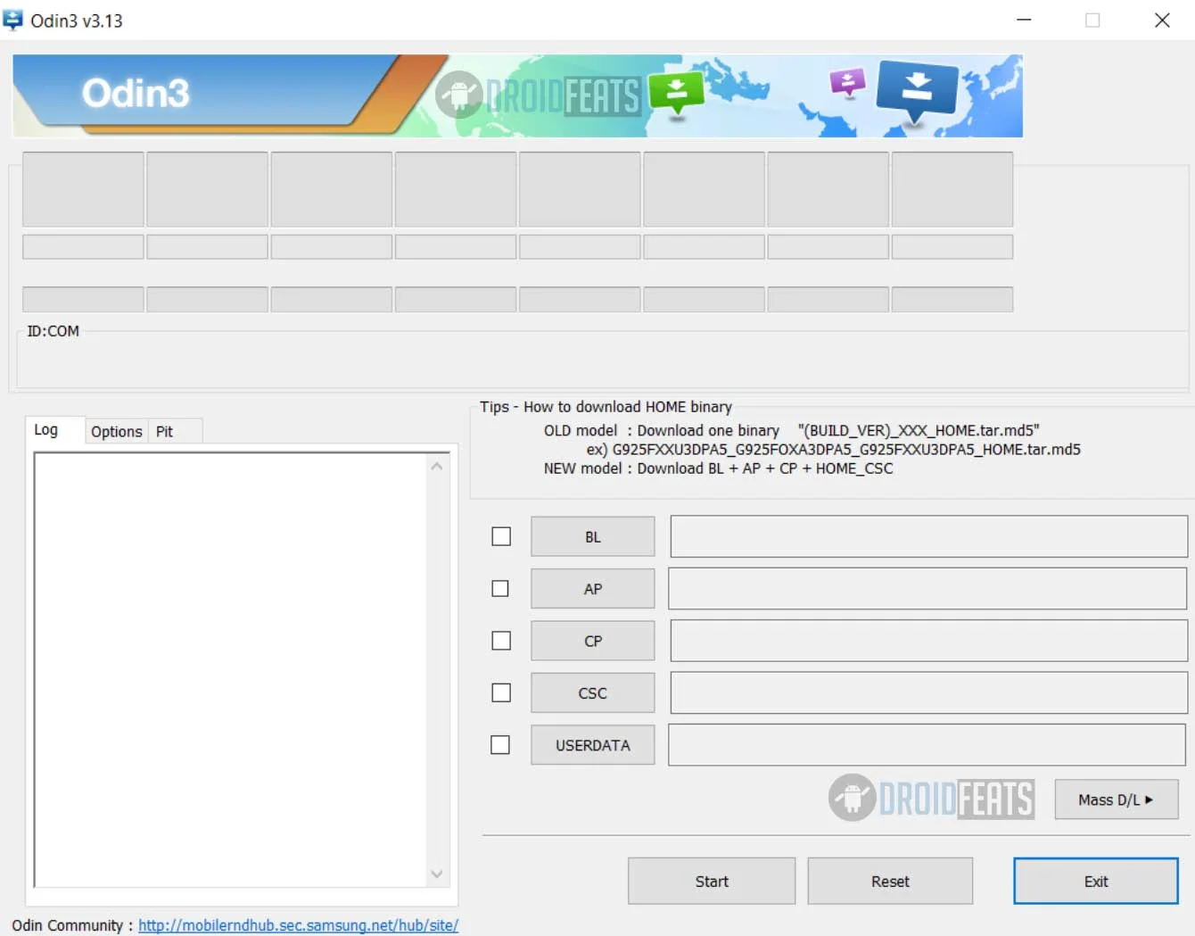Enable the AP file checkbox

[x=500, y=589]
